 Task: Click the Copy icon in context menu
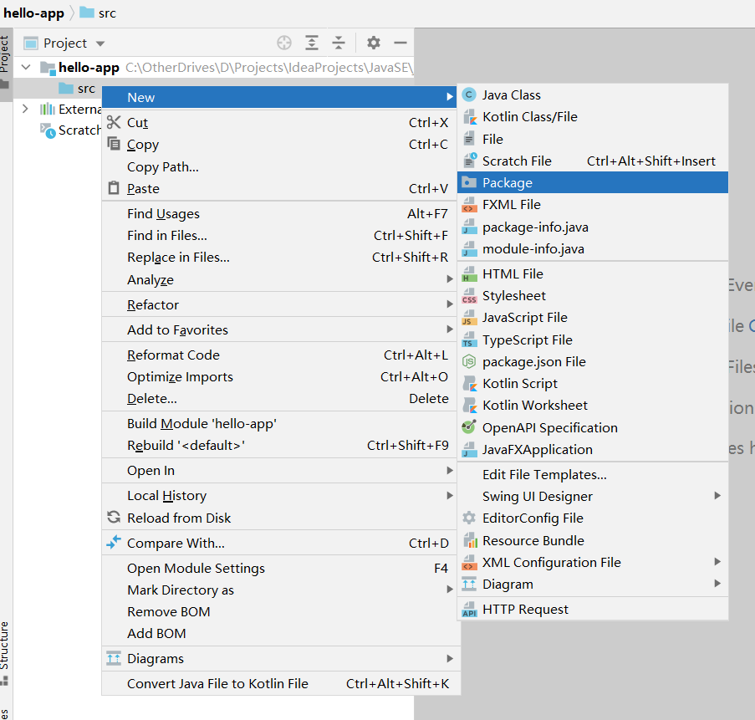coord(114,144)
